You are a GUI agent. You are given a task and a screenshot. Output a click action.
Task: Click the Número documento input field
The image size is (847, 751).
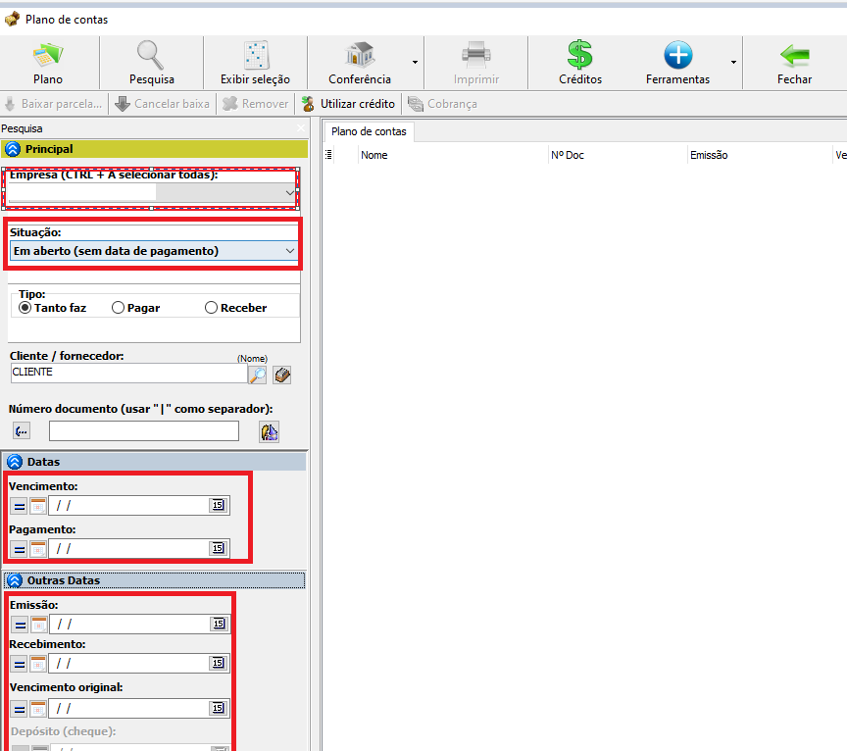(144, 431)
